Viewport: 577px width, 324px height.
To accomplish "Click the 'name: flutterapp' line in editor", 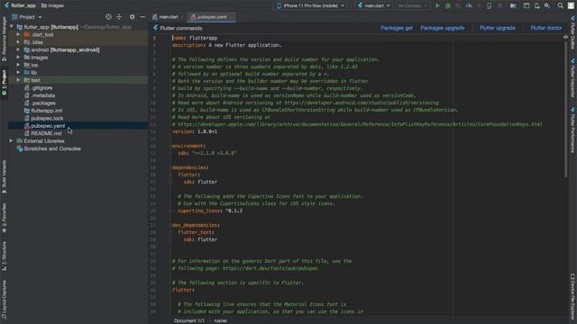I will (x=195, y=38).
